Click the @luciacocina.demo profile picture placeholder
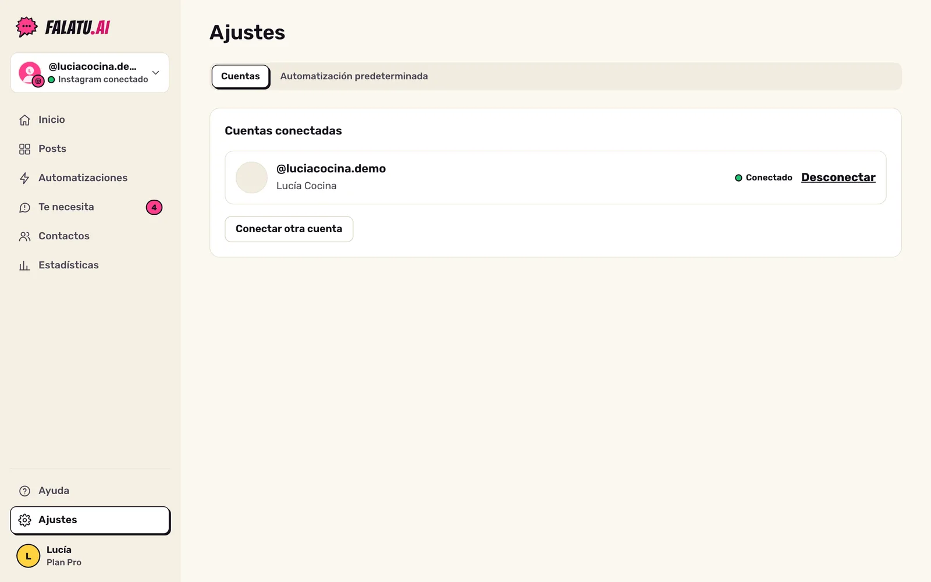Image resolution: width=931 pixels, height=582 pixels. point(251,178)
